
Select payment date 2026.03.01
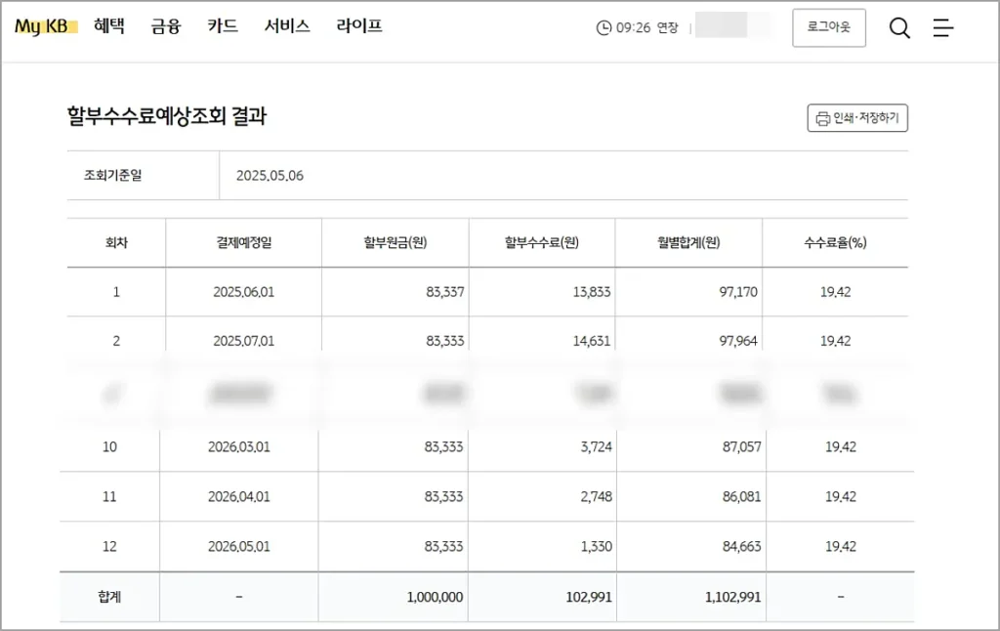click(x=239, y=446)
